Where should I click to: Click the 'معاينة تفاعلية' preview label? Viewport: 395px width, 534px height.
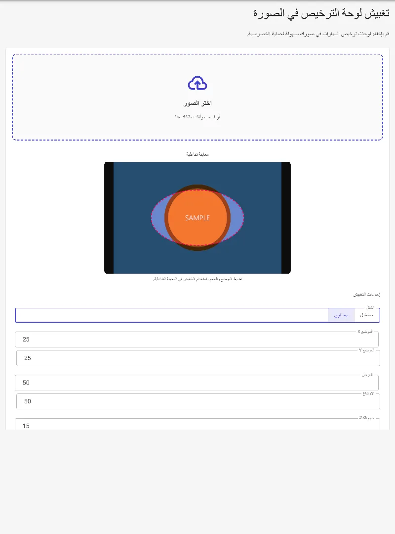point(197,154)
